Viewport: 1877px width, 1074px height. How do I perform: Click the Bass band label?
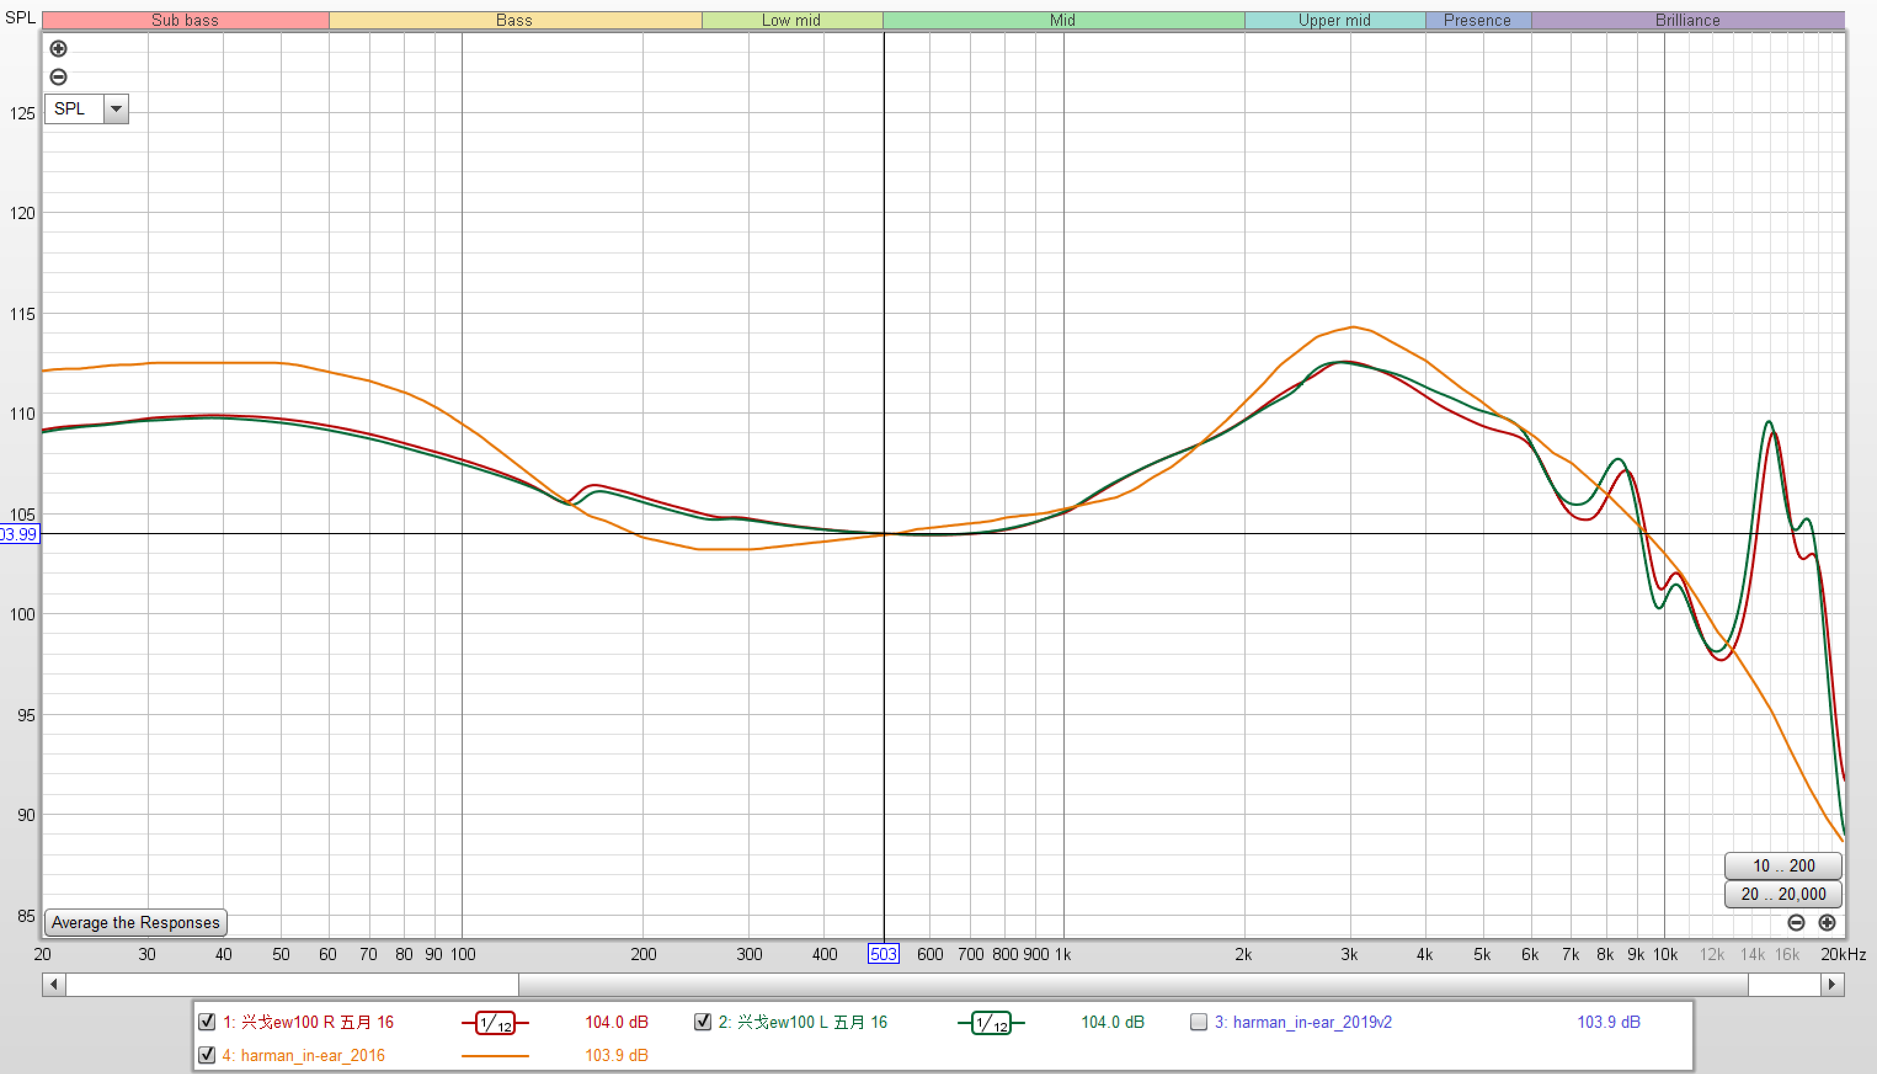(x=515, y=20)
